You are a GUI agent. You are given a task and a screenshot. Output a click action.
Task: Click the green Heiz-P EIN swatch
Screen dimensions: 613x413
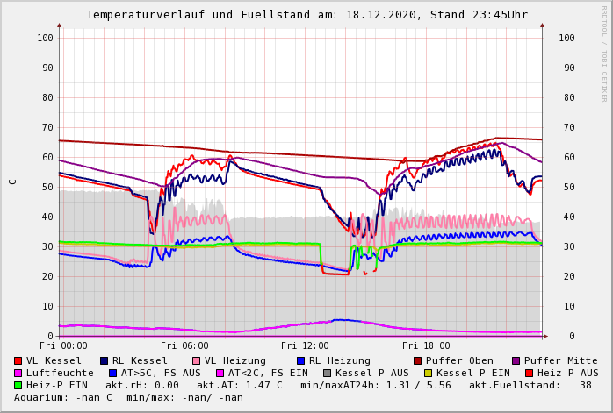click(18, 385)
